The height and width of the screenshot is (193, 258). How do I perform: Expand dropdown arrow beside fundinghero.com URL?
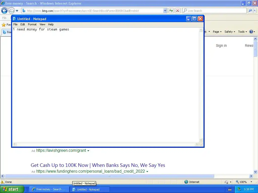click(x=147, y=172)
